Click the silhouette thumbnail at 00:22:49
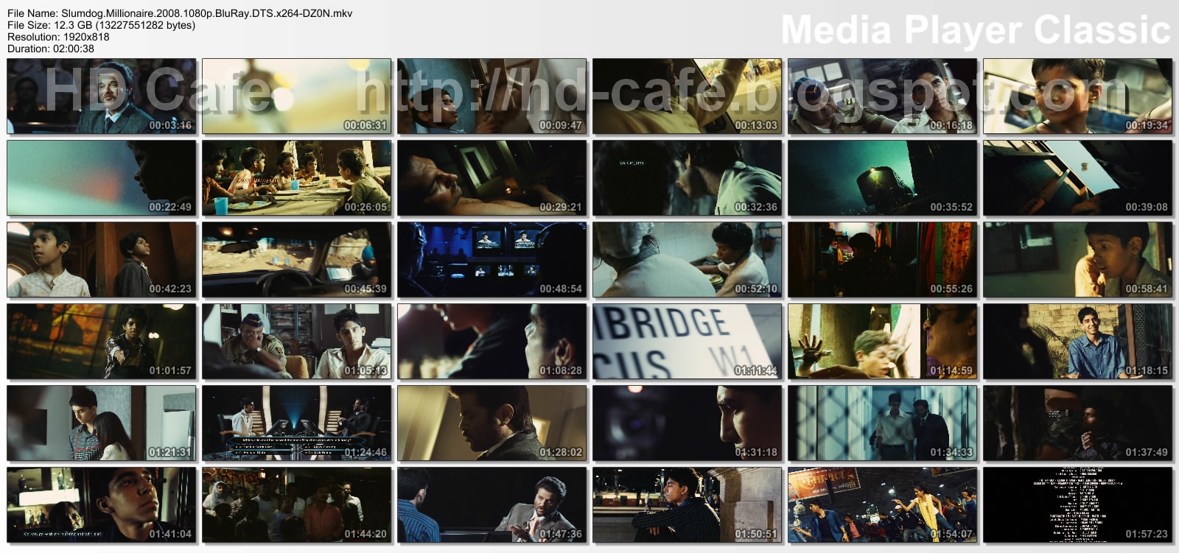Screen dimensions: 1179x553 (x=102, y=178)
